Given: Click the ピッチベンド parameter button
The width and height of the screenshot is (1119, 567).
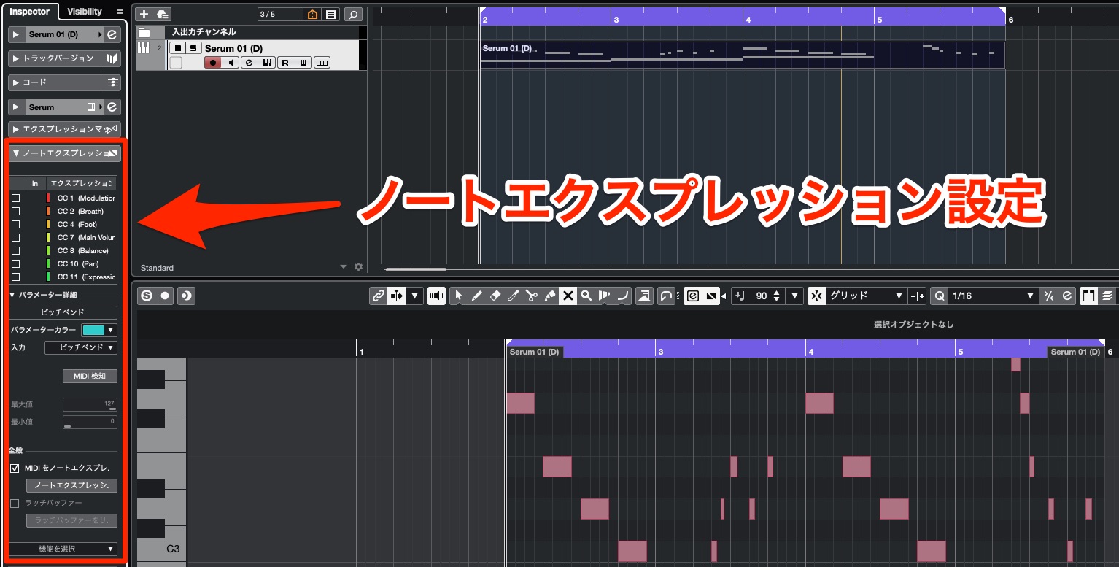Looking at the screenshot, I should tap(63, 312).
